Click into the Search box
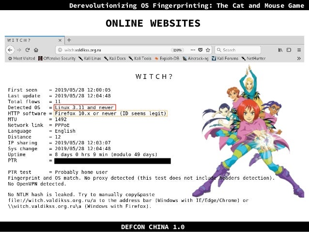Viewport: 309px width, 232px height. point(238,50)
